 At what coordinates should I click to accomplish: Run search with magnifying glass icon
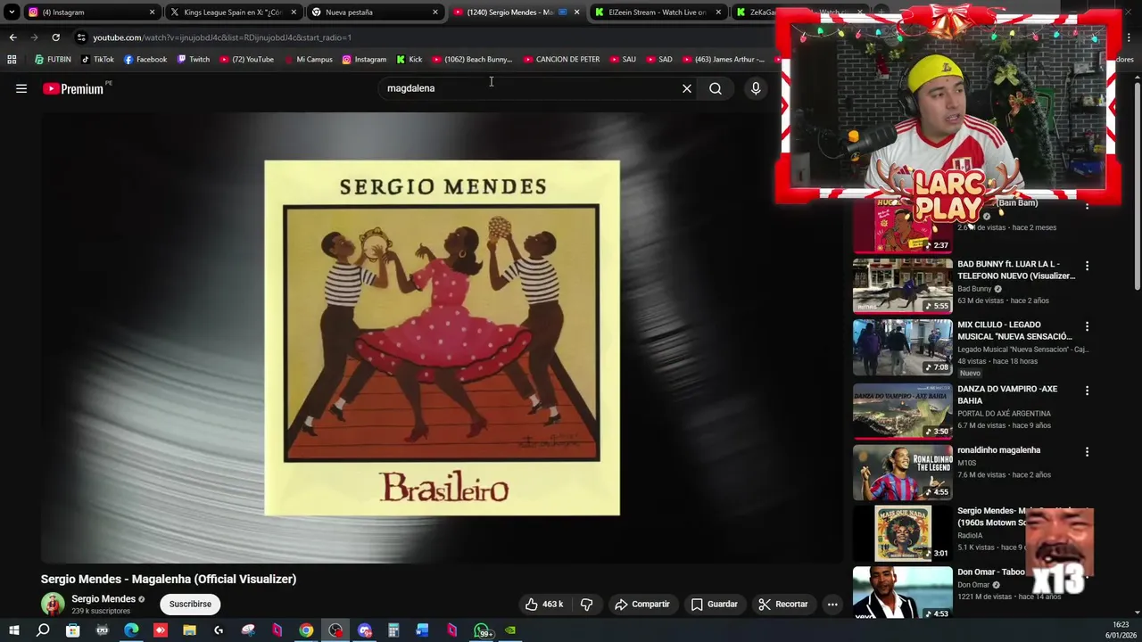click(x=716, y=88)
